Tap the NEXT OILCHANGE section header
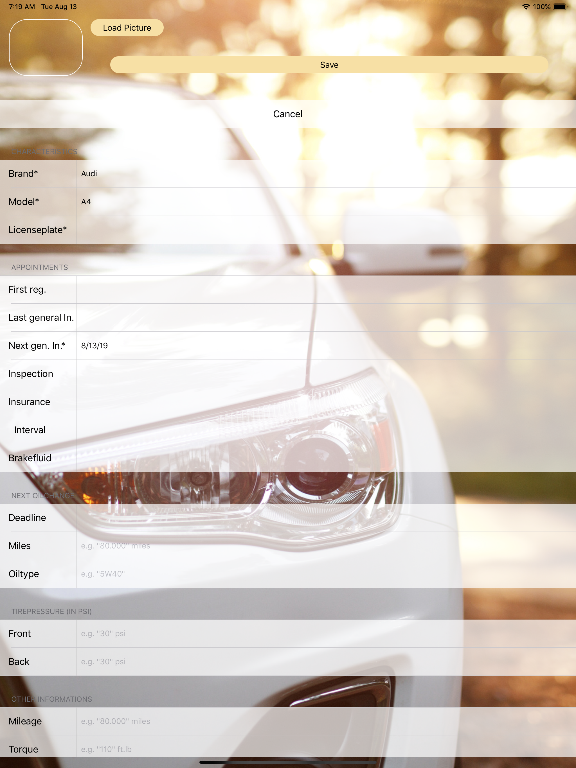Image resolution: width=576 pixels, height=768 pixels. pyautogui.click(x=43, y=495)
